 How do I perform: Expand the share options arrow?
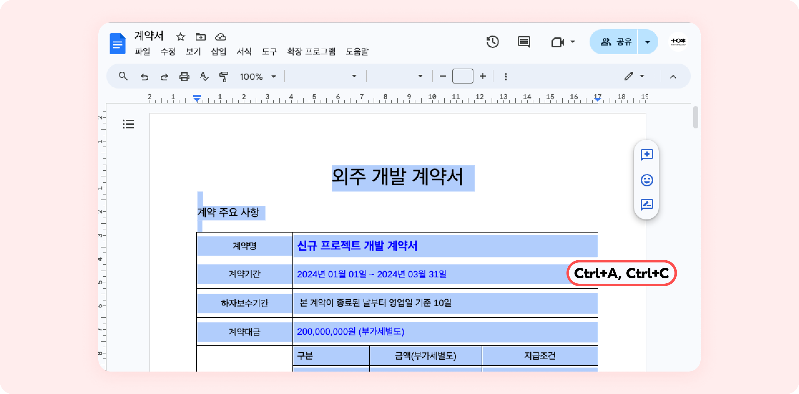(647, 42)
